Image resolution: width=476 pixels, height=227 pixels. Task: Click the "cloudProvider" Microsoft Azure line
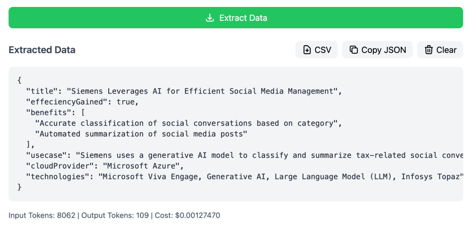[x=105, y=166]
